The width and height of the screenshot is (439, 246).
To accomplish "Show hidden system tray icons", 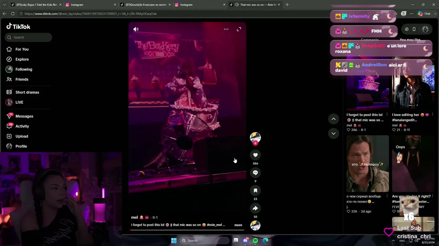I will 393,241.
